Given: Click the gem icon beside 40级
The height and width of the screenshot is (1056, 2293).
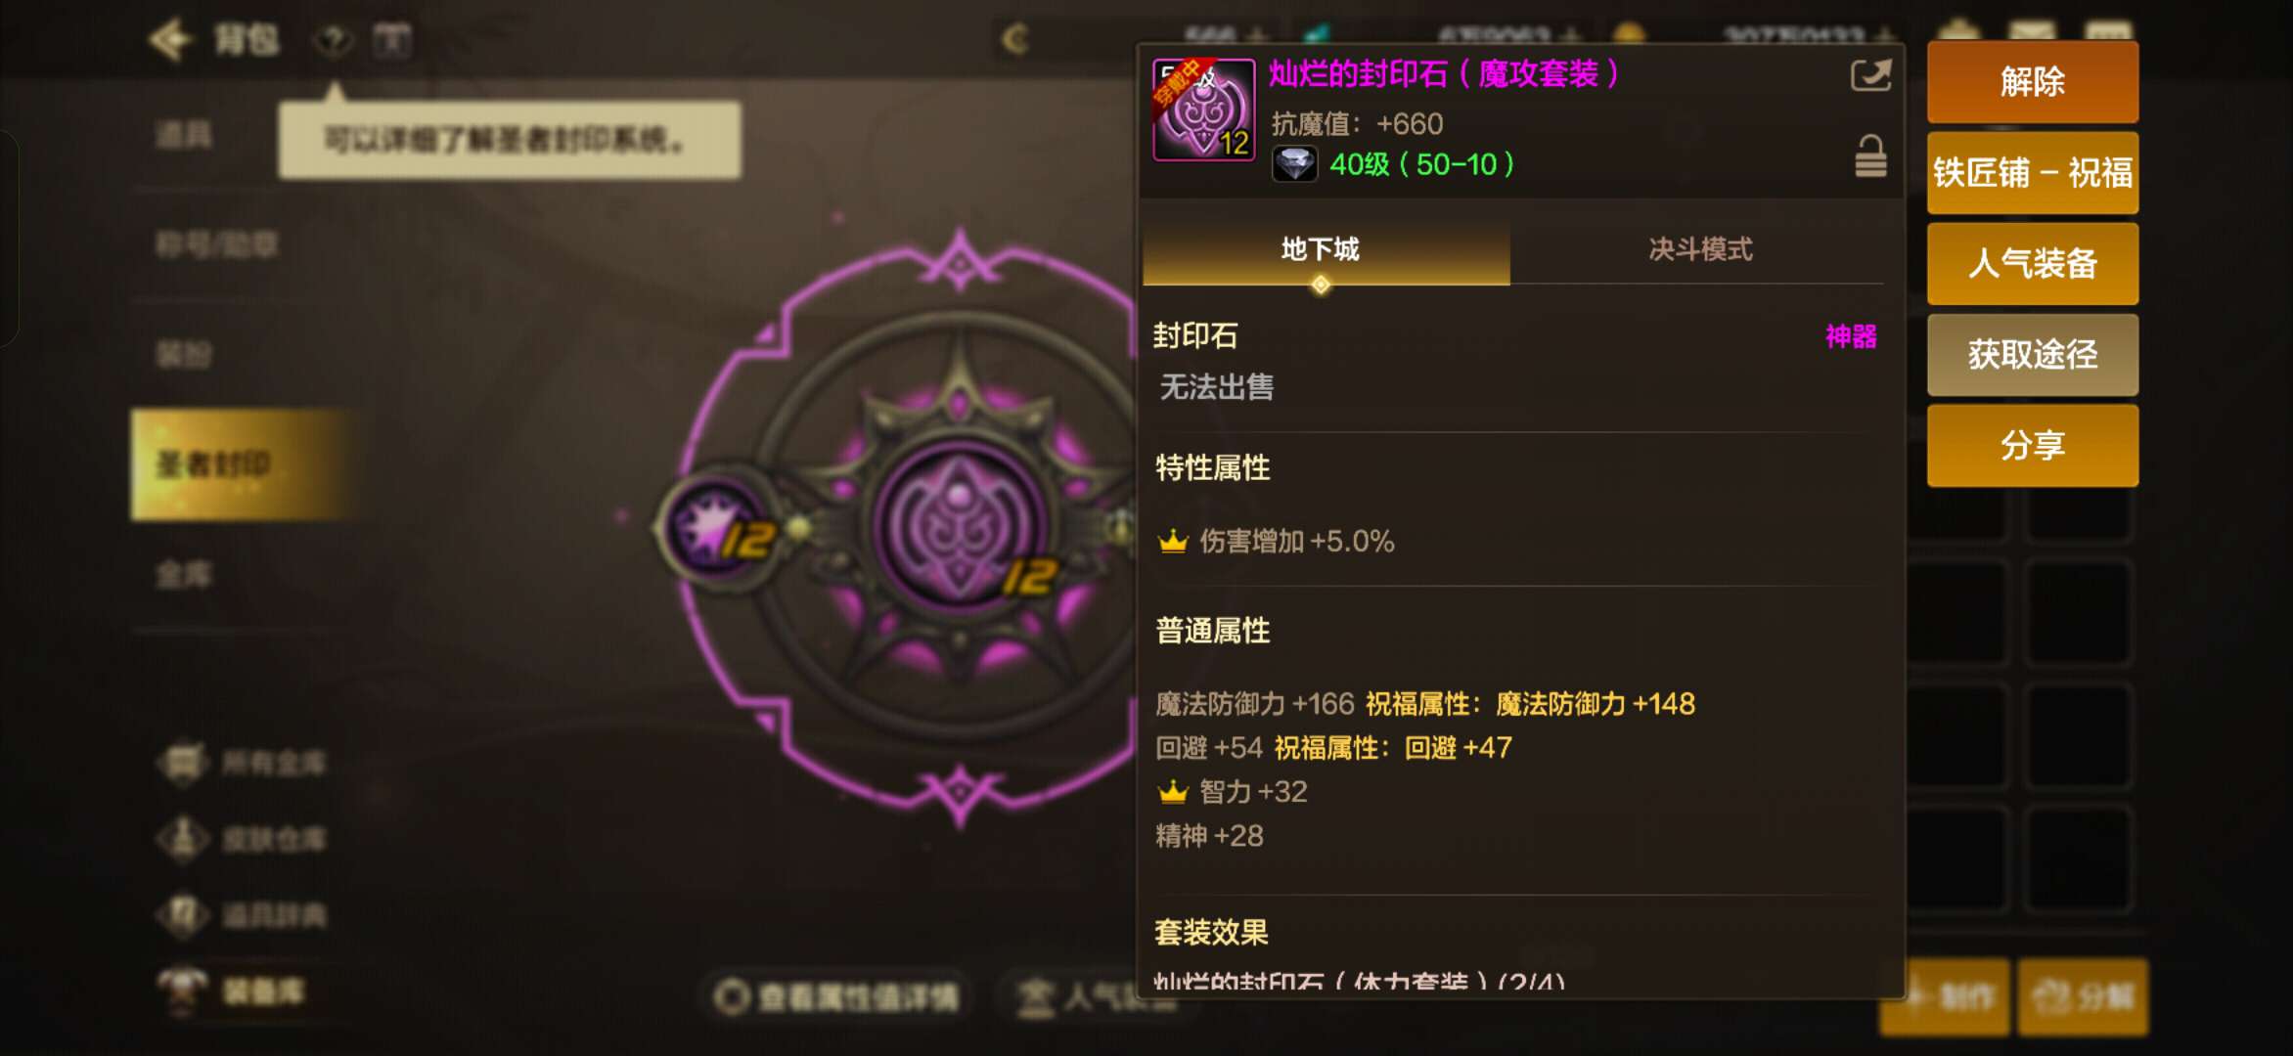Looking at the screenshot, I should pos(1294,164).
